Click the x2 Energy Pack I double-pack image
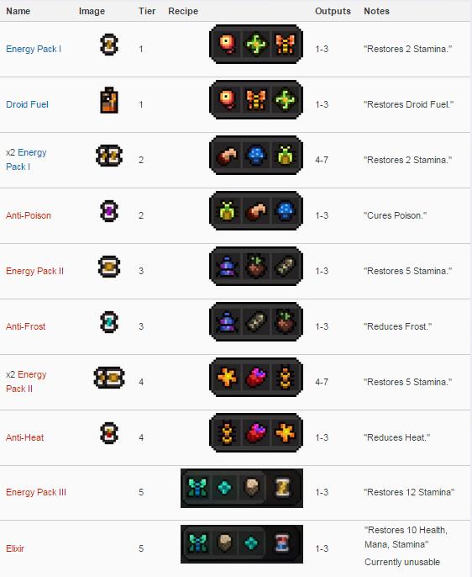The height and width of the screenshot is (577, 472). [109, 156]
